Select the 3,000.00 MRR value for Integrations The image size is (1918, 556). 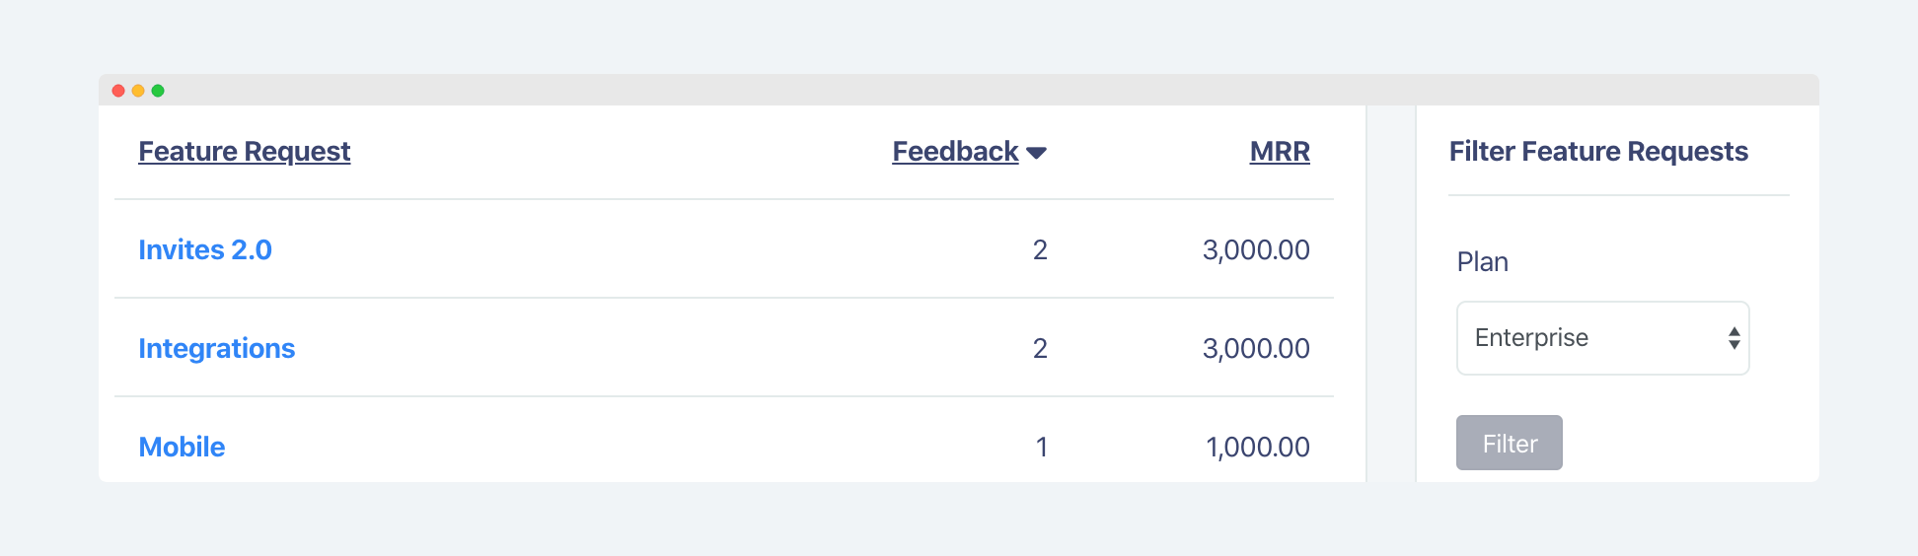[1256, 349]
